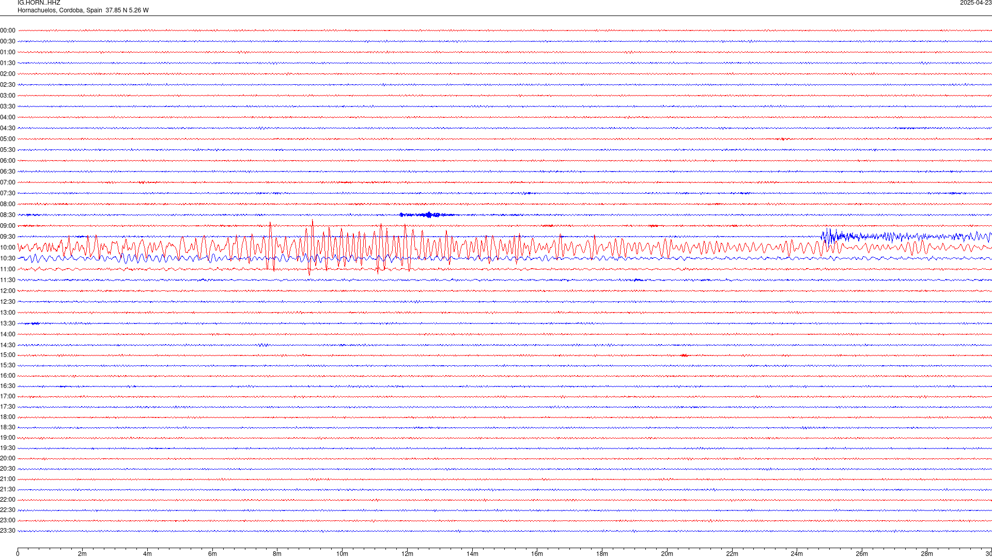Select the 09:30 time row label
Viewport: 992px width, 558px height.
(8, 237)
